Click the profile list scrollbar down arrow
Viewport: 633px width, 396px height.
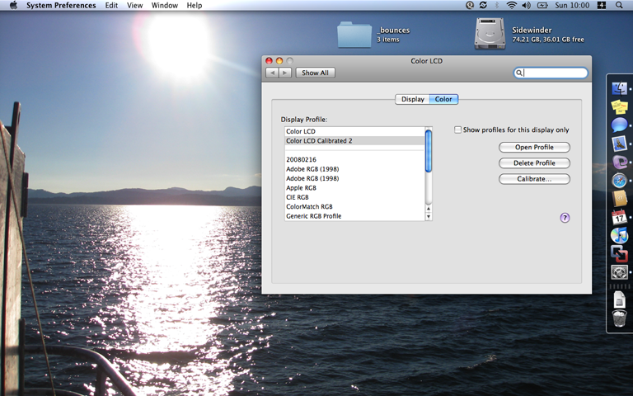pyautogui.click(x=429, y=216)
